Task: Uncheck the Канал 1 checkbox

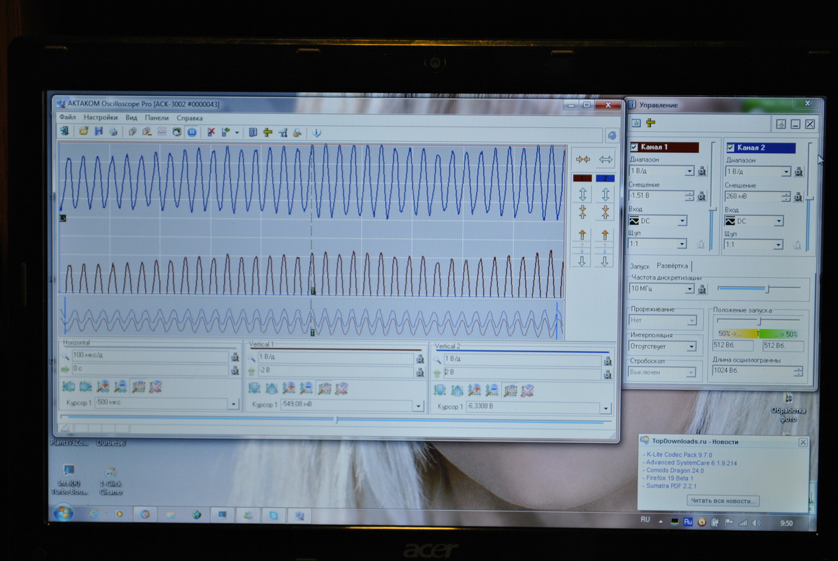Action: click(634, 147)
